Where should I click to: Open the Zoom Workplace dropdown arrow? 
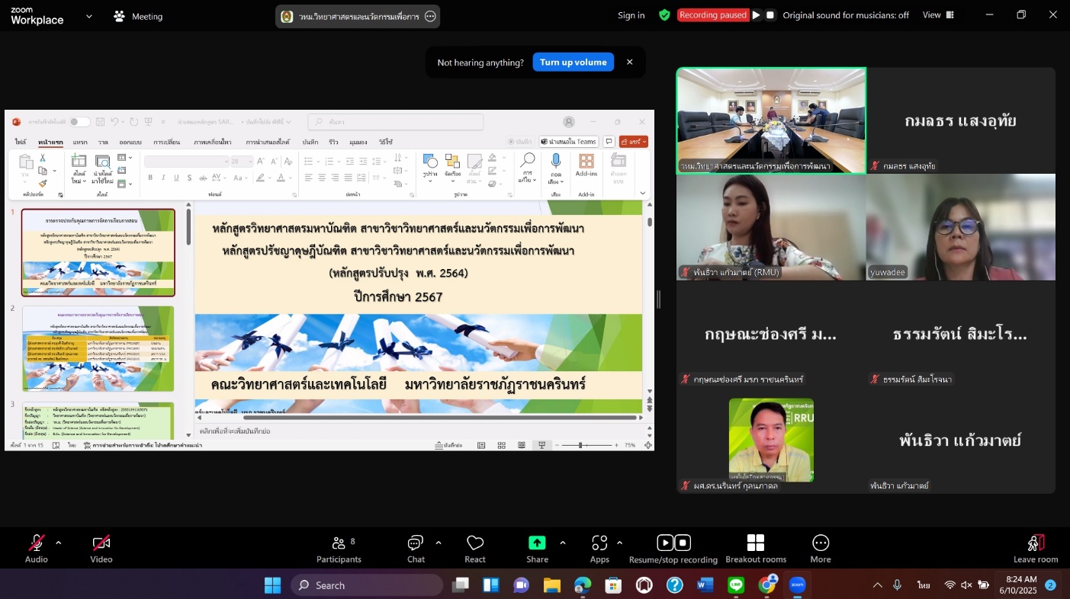tap(89, 16)
